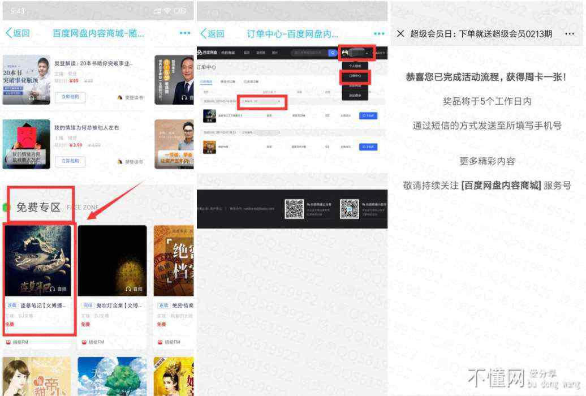Tap 返回 in the 百度网盘内容商城 screen
Viewport: 586px width, 396px height.
pos(18,33)
